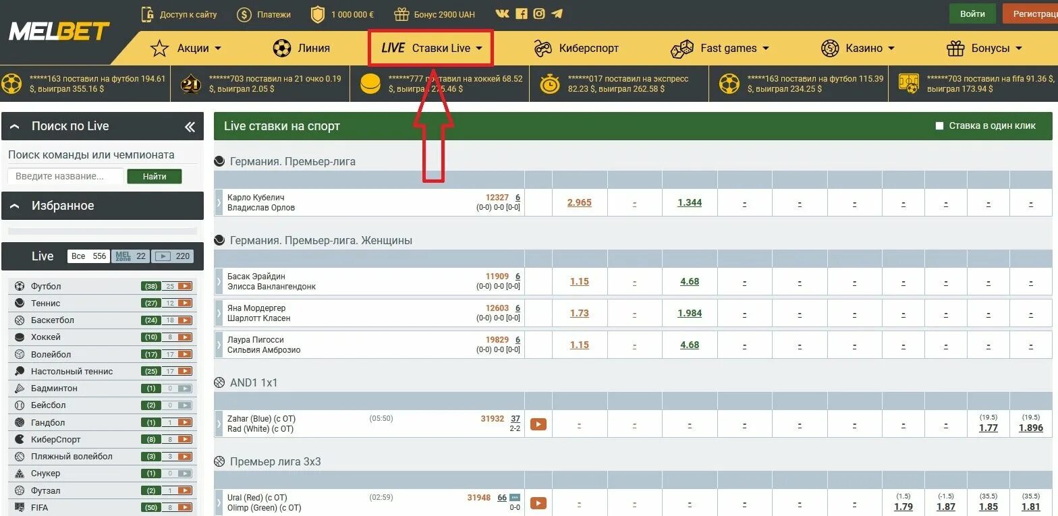
Task: Click the shield icon near 1 000 000 €
Action: 317,14
